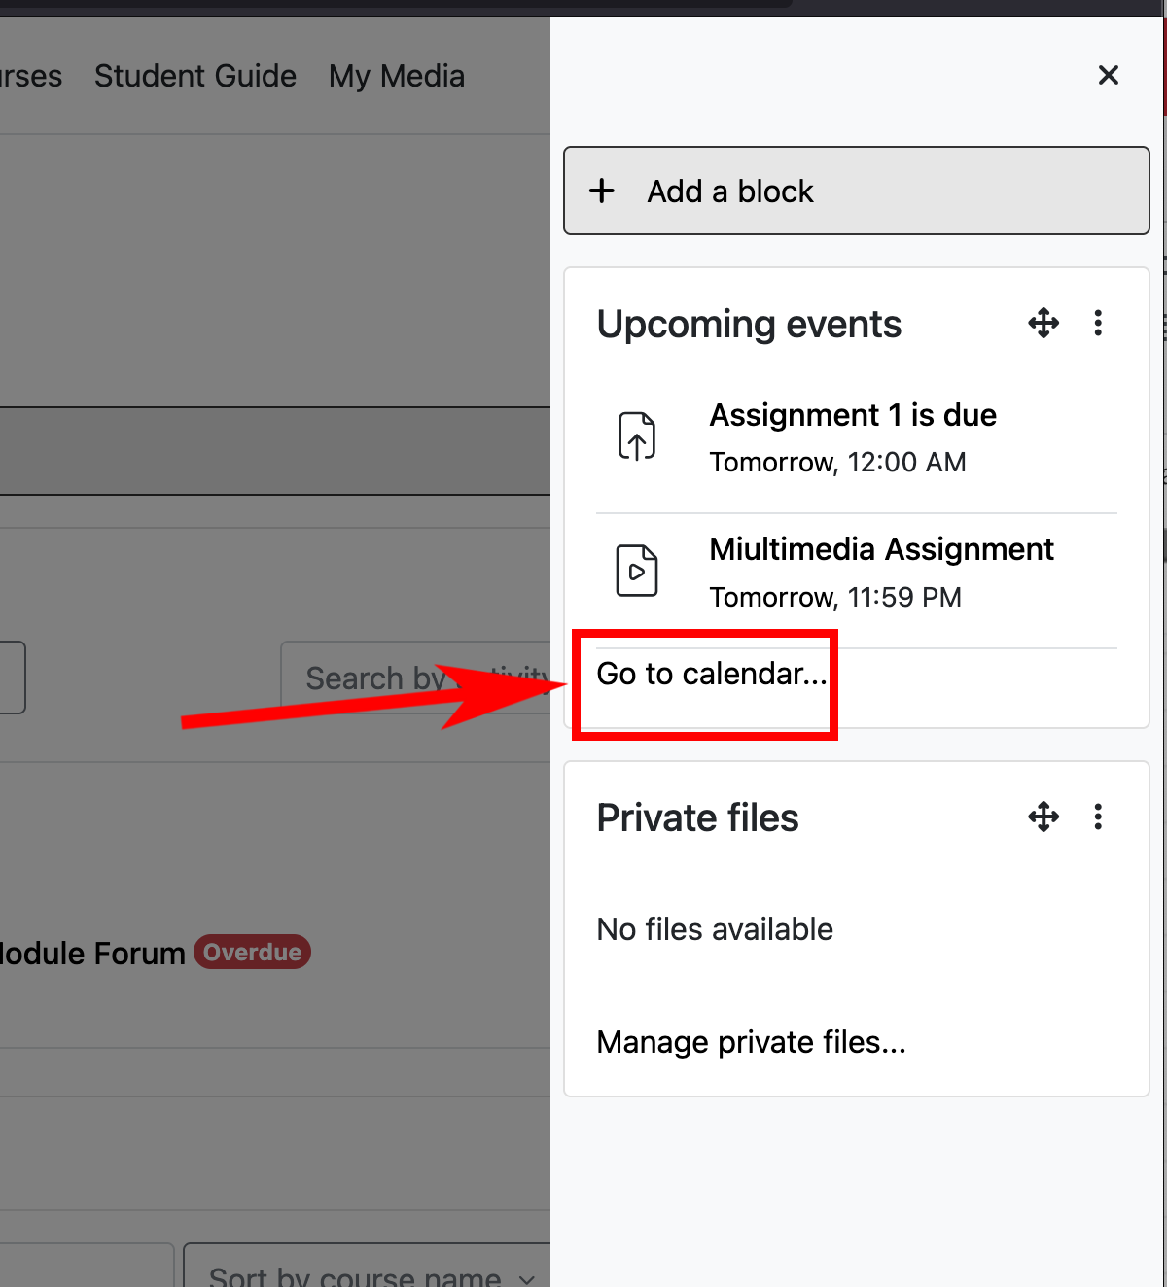Open Upcoming events block actions menu
This screenshot has width=1167, height=1287.
coord(1098,323)
